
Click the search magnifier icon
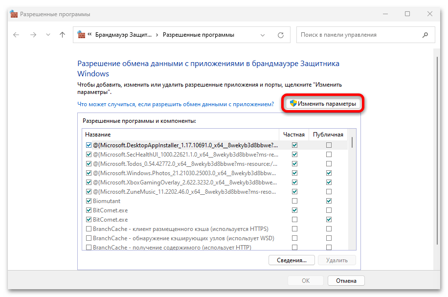[x=425, y=35]
